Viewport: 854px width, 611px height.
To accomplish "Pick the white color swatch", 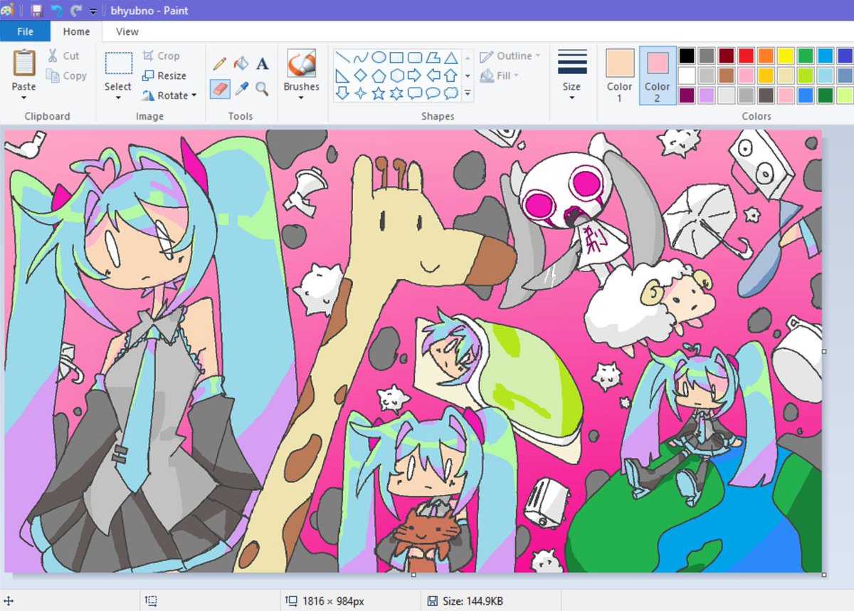I will [x=687, y=75].
